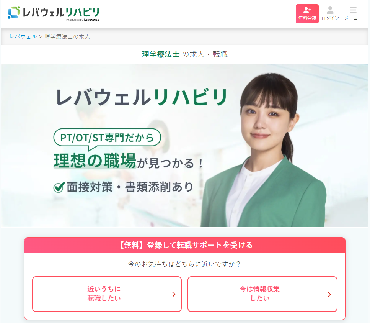Viewport: 370px width, 323px height.
Task: Open the hamburger メニュー menu
Action: coord(353,13)
